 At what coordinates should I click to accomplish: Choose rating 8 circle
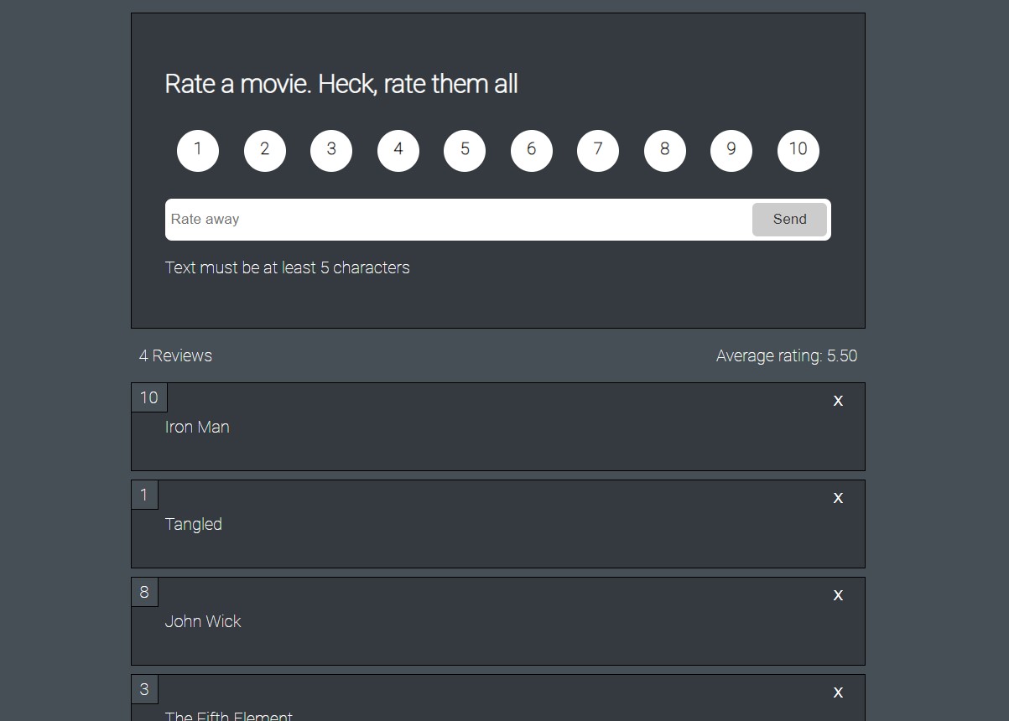click(665, 151)
